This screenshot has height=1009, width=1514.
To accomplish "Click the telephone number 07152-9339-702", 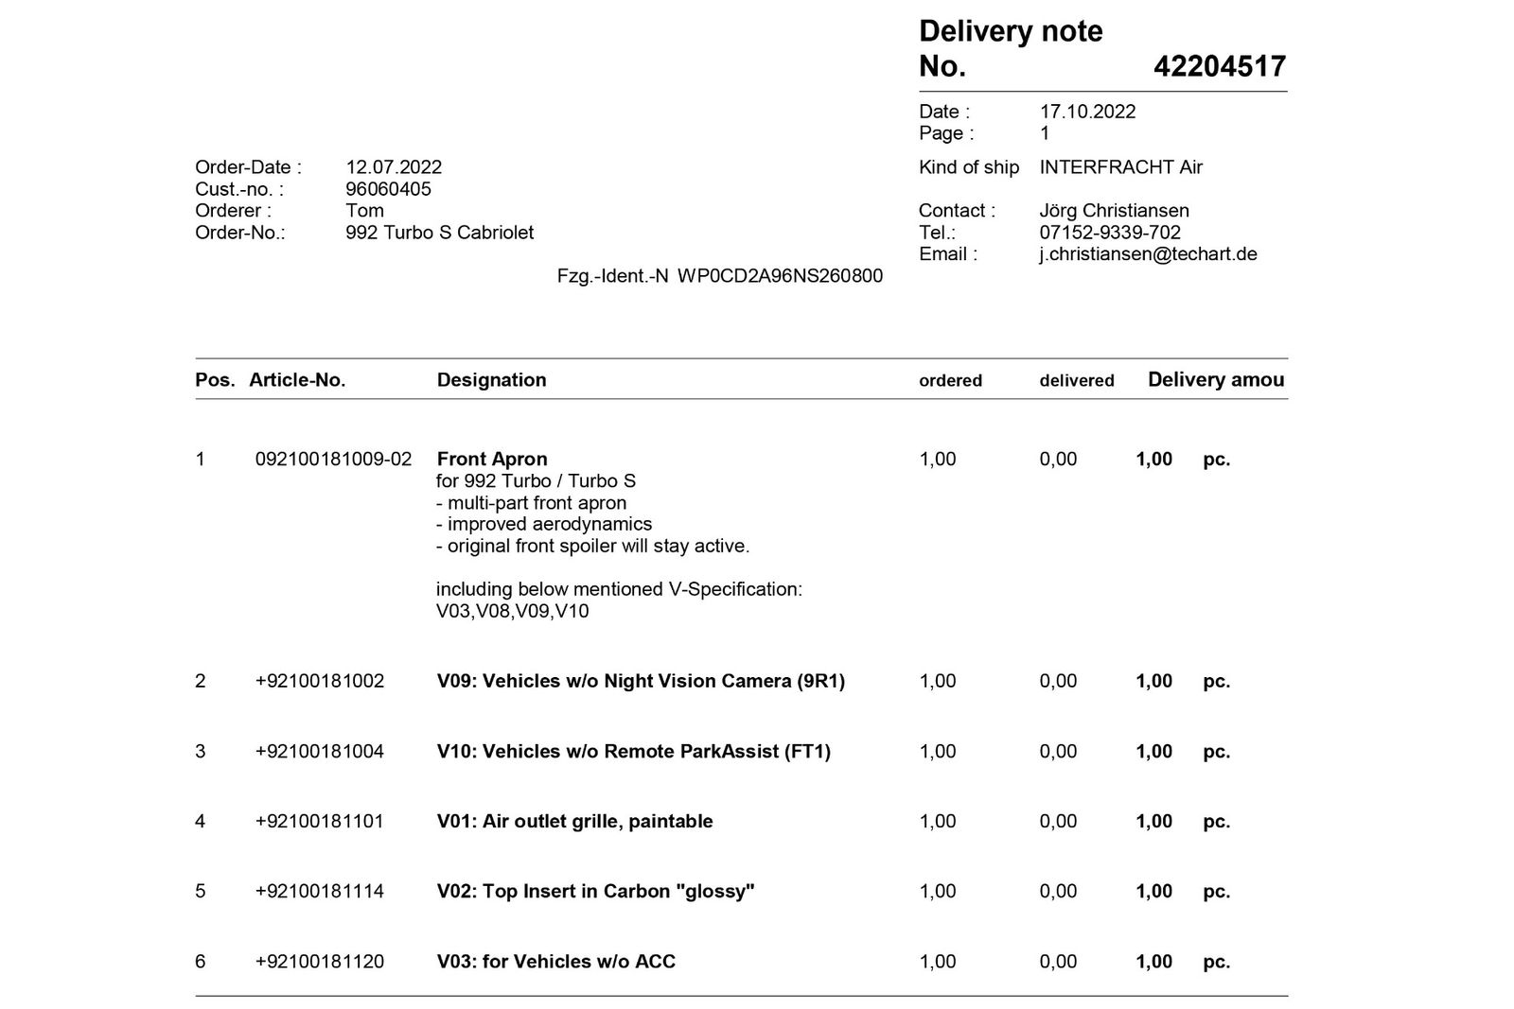I will [x=1109, y=233].
